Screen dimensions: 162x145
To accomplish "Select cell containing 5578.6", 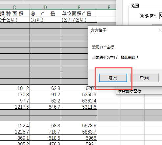I will (x=79, y=125).
